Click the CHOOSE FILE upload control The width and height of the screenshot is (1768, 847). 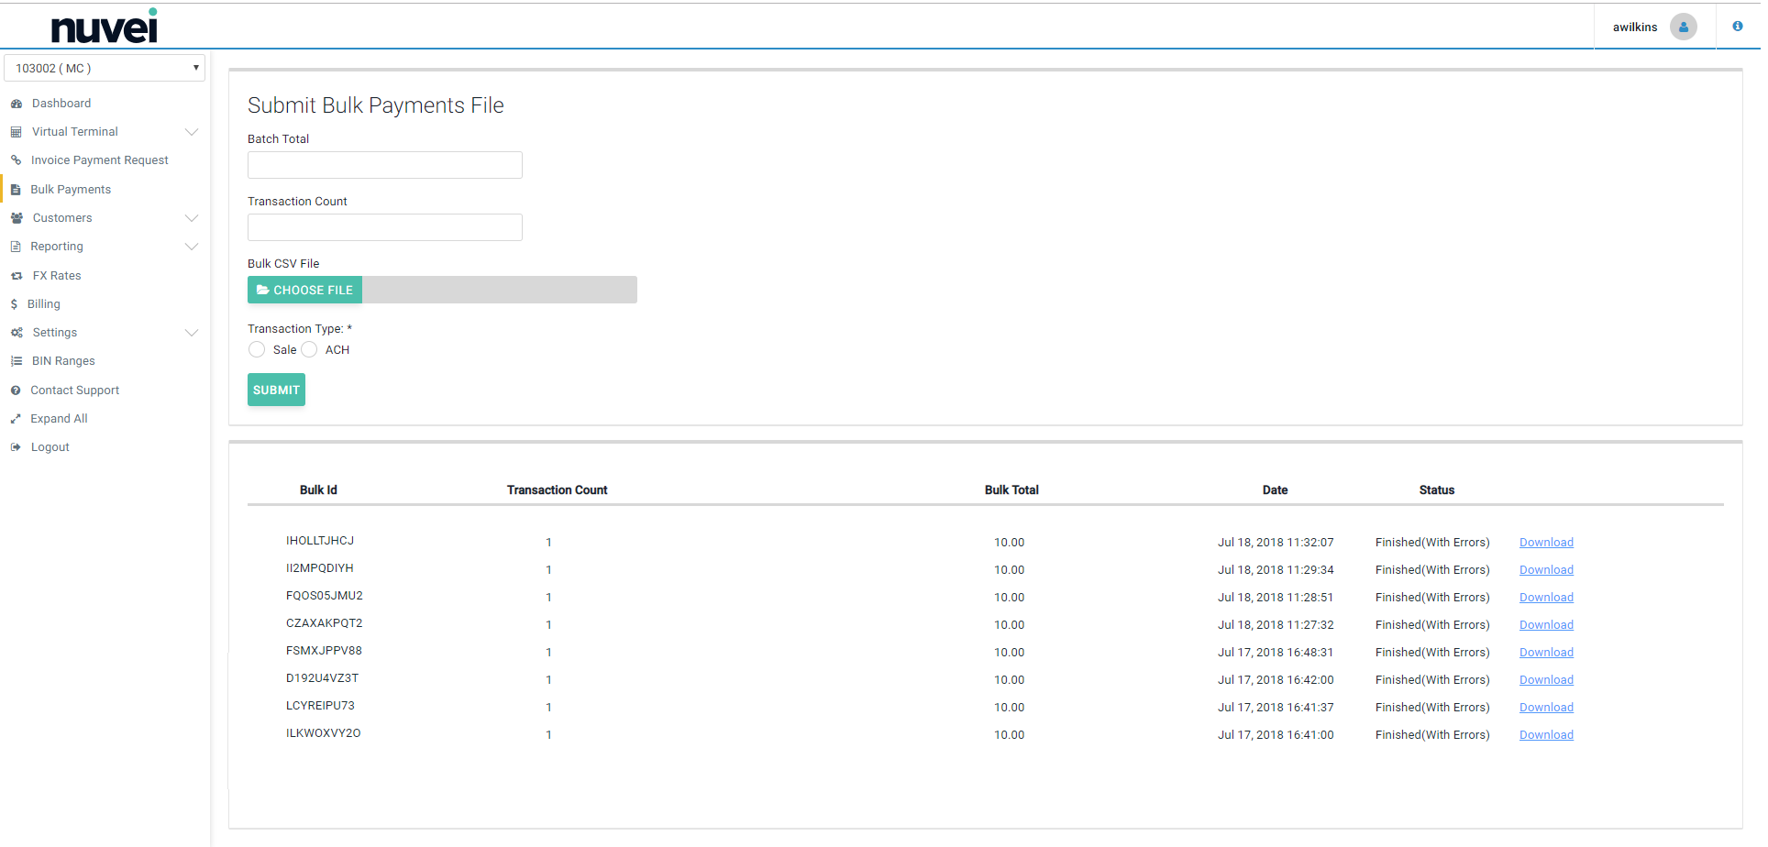point(304,290)
